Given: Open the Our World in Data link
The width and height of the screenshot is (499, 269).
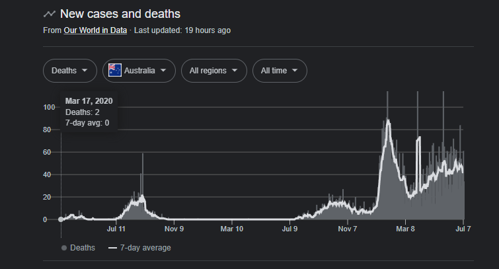Looking at the screenshot, I should click(x=95, y=30).
